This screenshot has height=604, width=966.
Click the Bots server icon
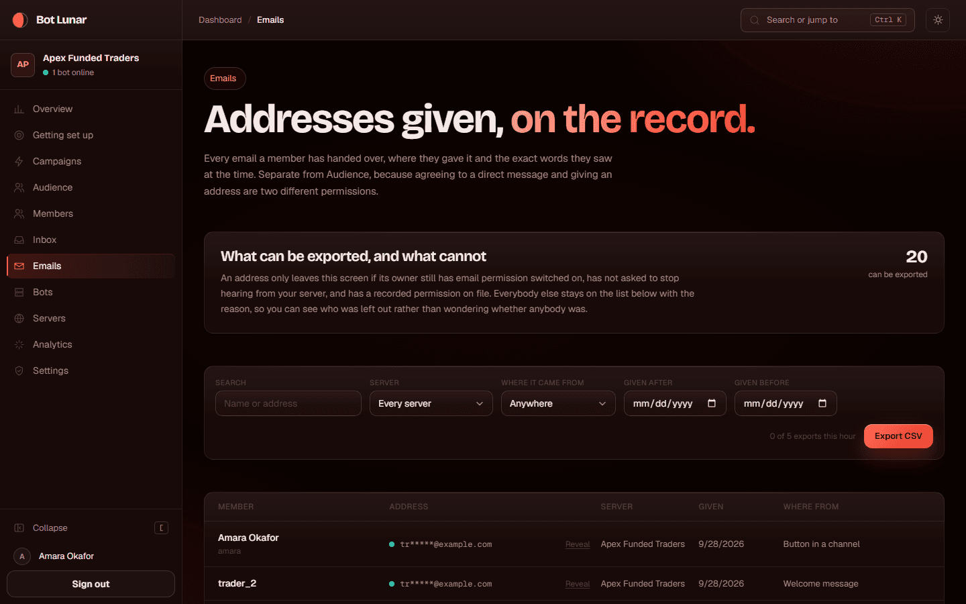(19, 293)
